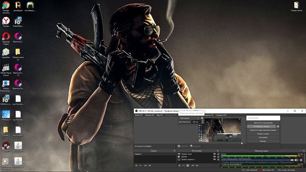Pause the recording with the pause icon
The width and height of the screenshot is (306, 172).
click(278, 127)
